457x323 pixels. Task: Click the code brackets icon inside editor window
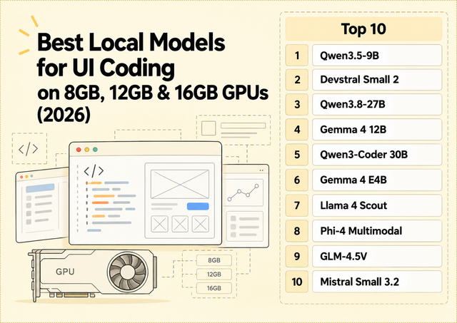point(94,171)
